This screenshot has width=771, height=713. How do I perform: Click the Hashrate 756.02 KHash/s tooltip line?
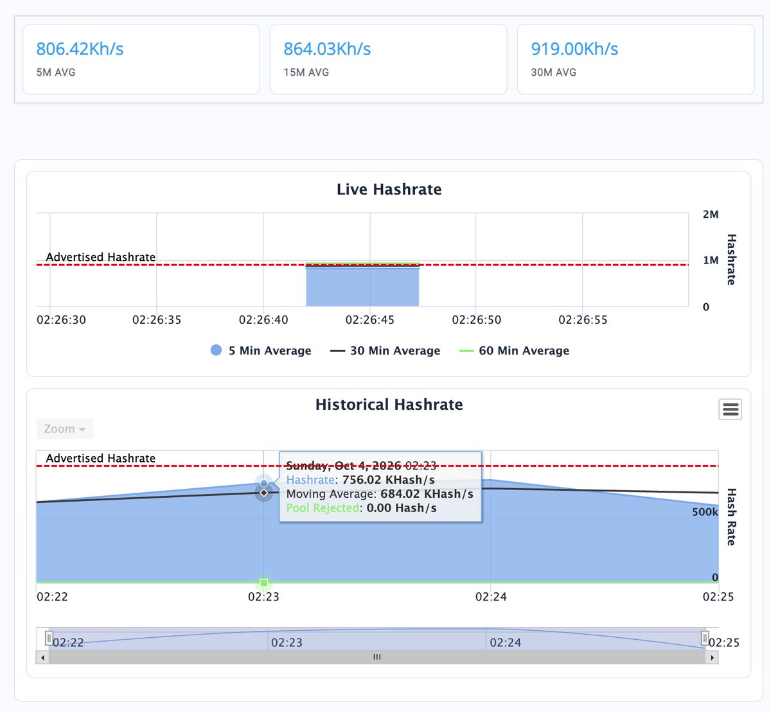(x=360, y=480)
